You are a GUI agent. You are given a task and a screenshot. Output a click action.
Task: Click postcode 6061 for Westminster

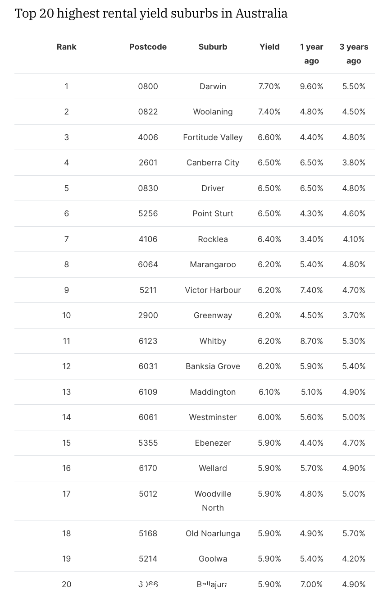click(x=148, y=417)
